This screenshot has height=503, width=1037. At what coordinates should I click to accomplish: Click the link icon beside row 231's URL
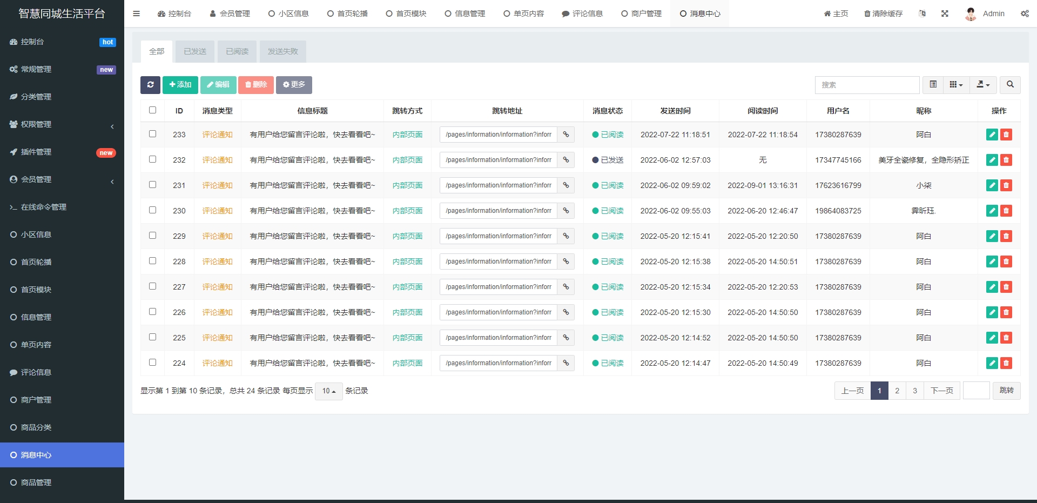tap(565, 185)
